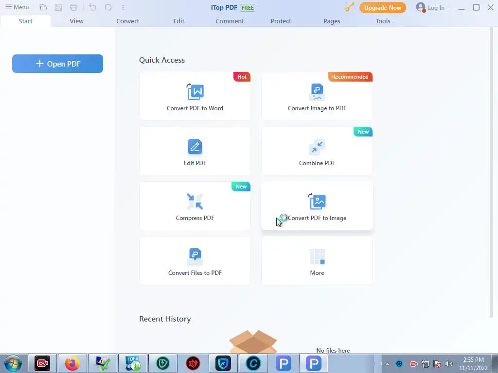The image size is (498, 373).
Task: Click the Recommended badge on Image card
Action: 350,77
